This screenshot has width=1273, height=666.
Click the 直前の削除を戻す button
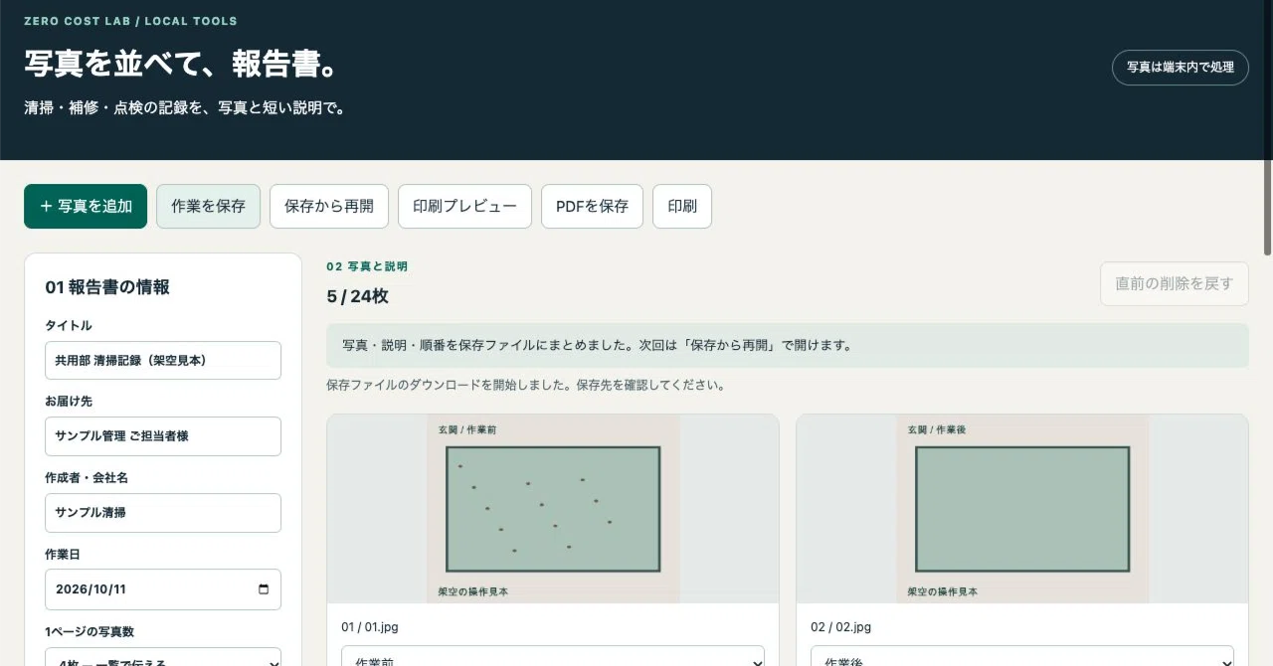tap(1175, 283)
